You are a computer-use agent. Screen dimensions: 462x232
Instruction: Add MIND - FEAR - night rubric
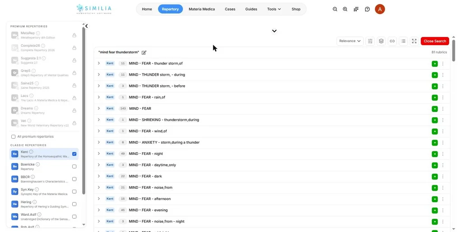point(434,154)
